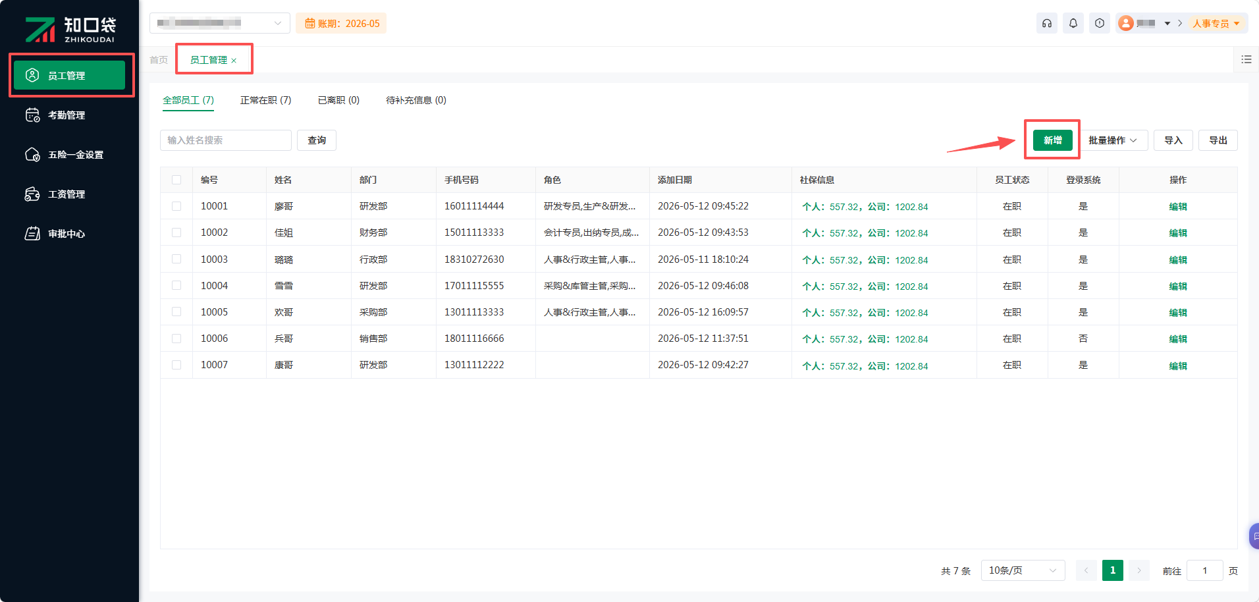
Task: Select the checkbox for employee 10004
Action: pyautogui.click(x=176, y=285)
